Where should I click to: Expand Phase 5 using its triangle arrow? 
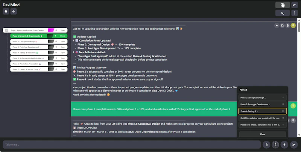[56, 58]
